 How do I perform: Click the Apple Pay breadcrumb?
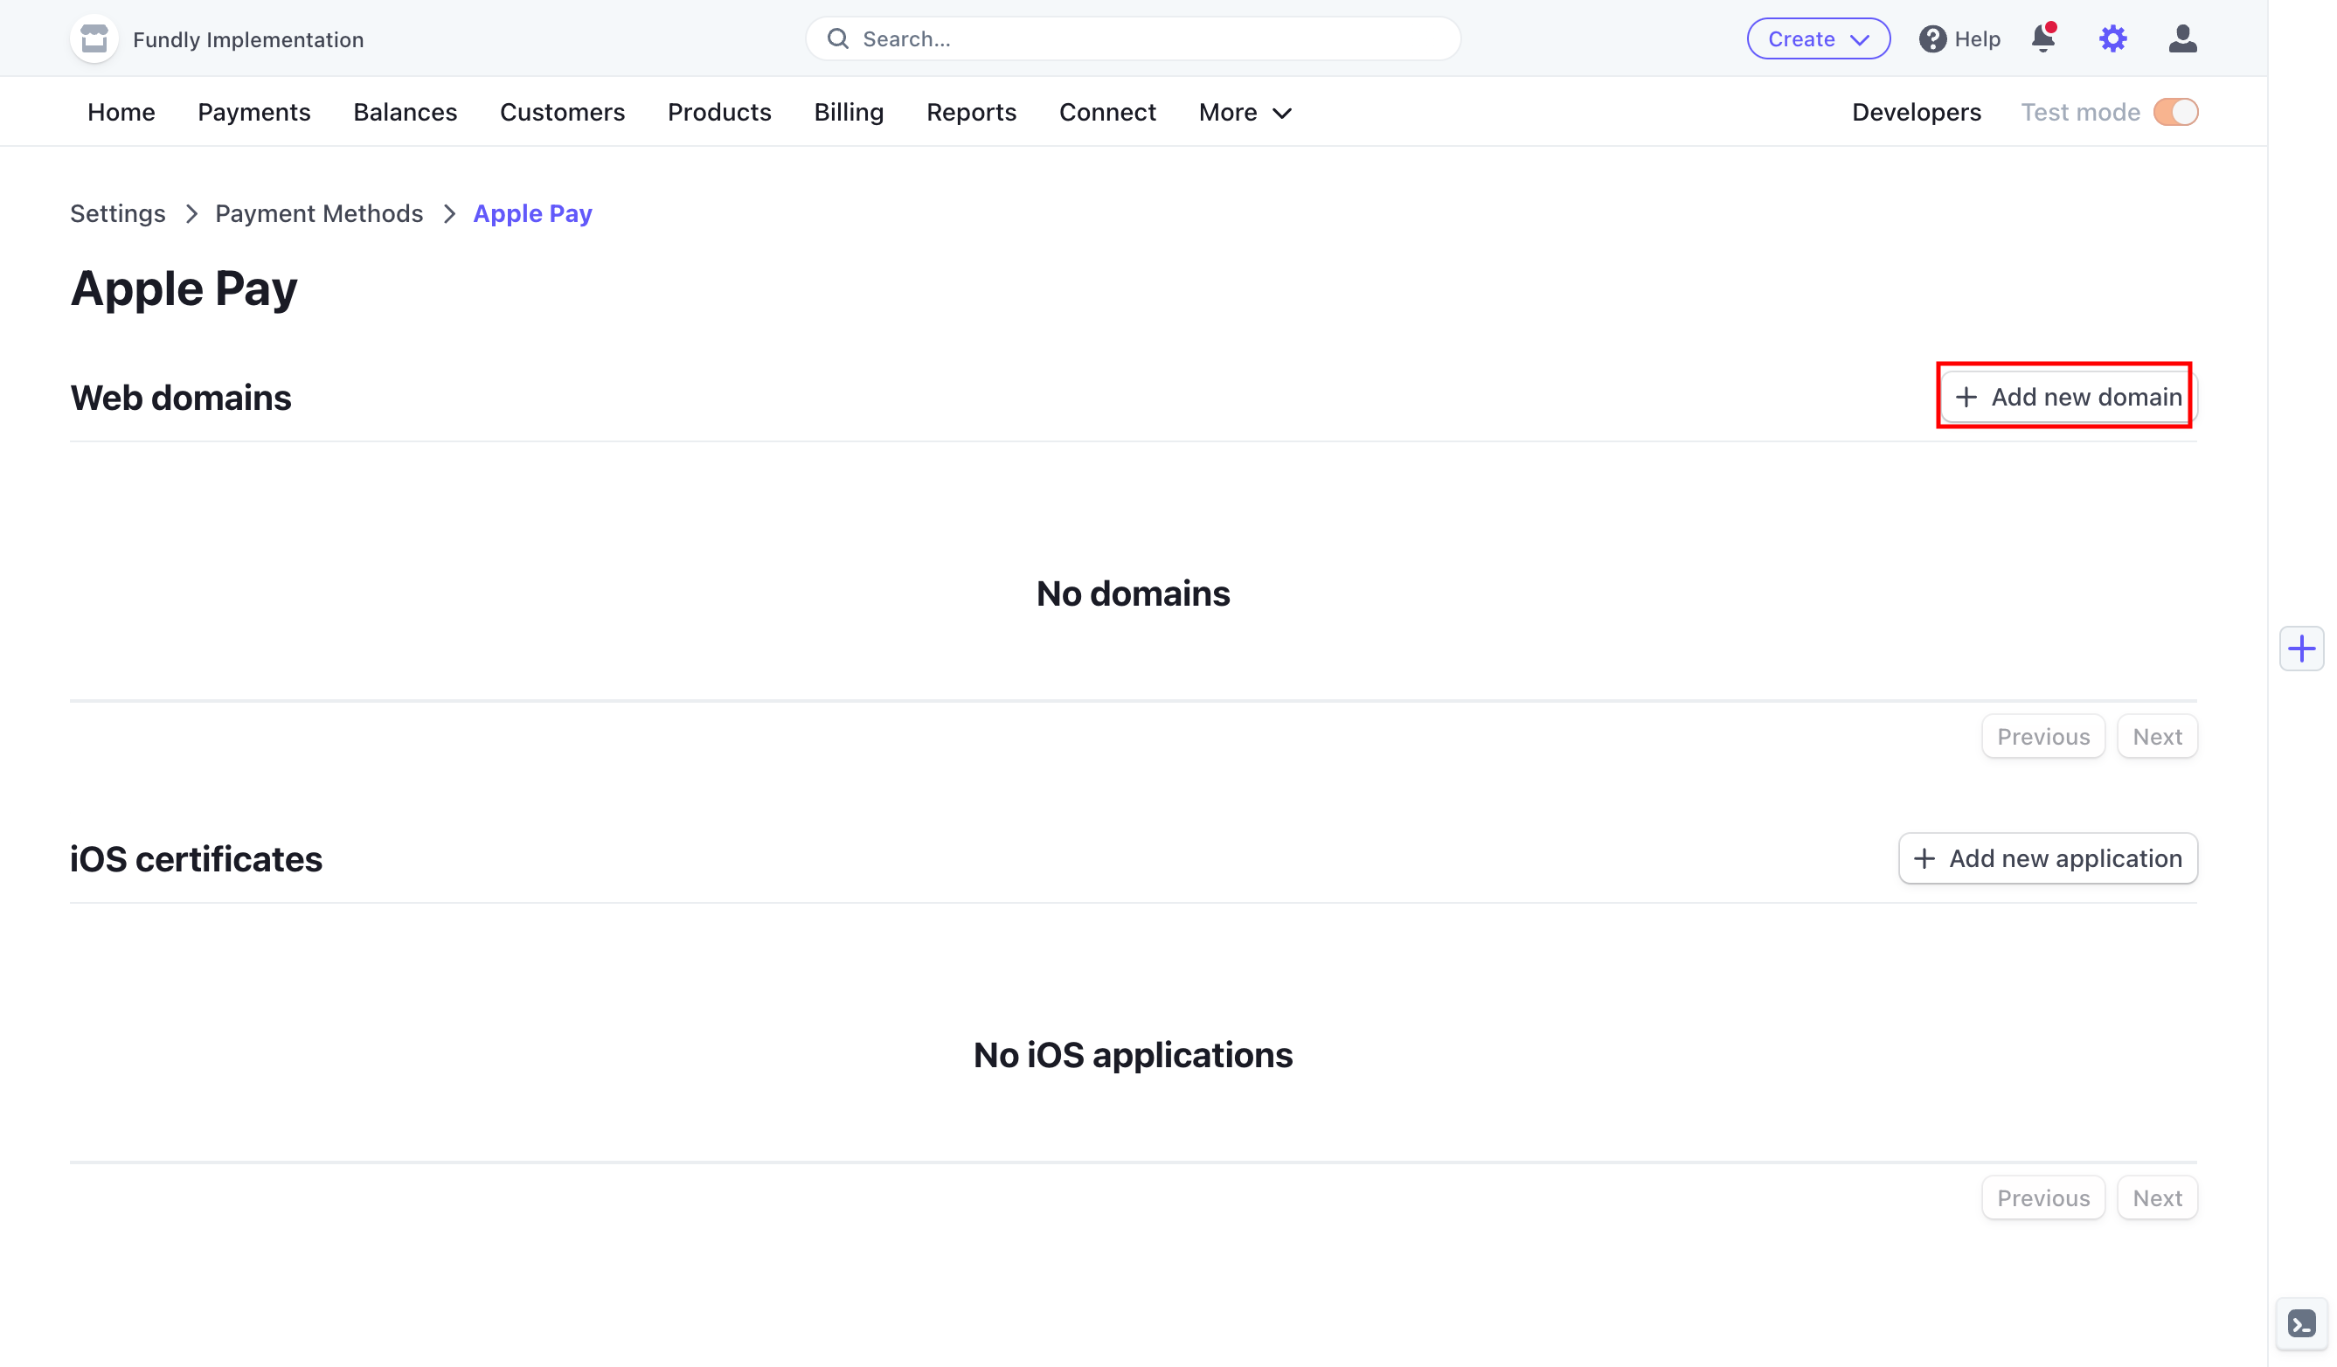tap(532, 213)
